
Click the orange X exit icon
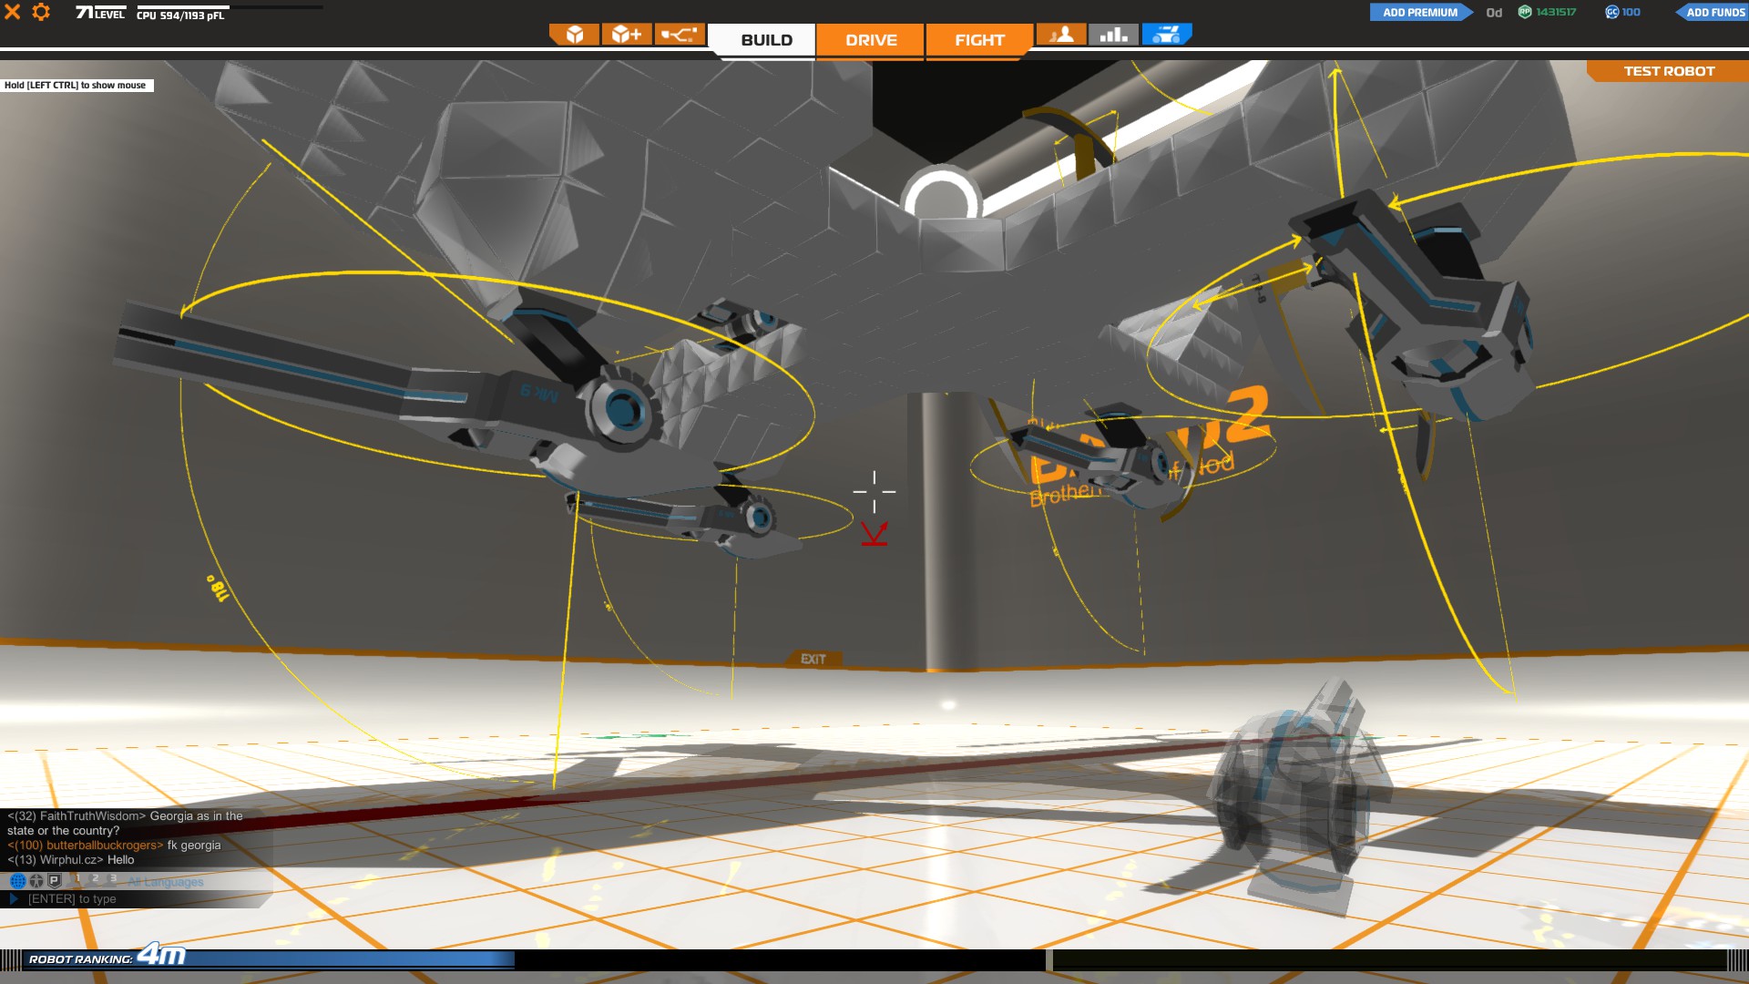[x=13, y=12]
